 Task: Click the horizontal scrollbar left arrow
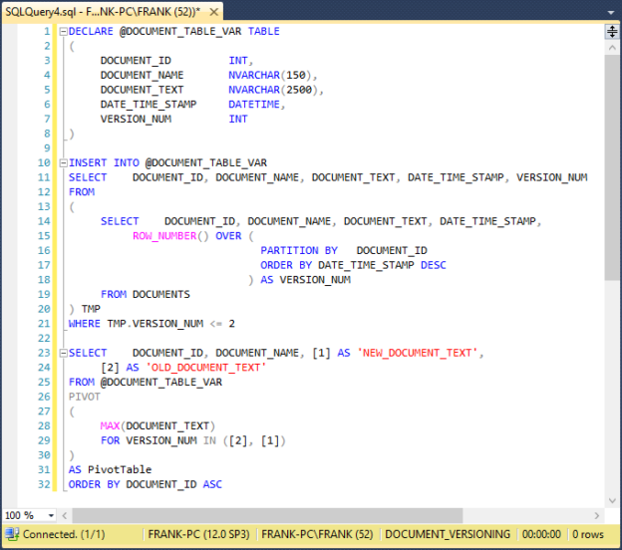coord(65,515)
